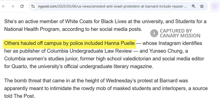Select 'Columbia Undergraduate Law Review' text
Image resolution: width=220 pixels, height=106 pixels.
point(89,51)
